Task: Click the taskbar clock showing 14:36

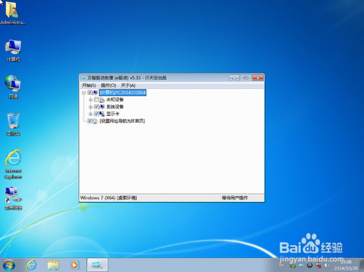Action: tap(346, 265)
